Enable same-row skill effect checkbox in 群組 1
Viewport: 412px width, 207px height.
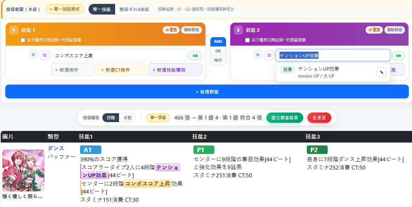pyautogui.click(x=23, y=40)
